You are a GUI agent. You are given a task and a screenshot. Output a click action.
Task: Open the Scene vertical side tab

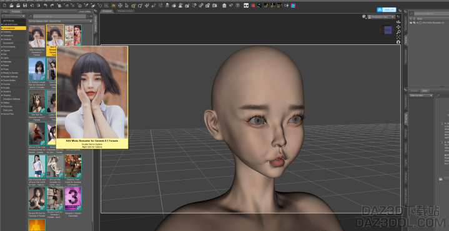405,39
